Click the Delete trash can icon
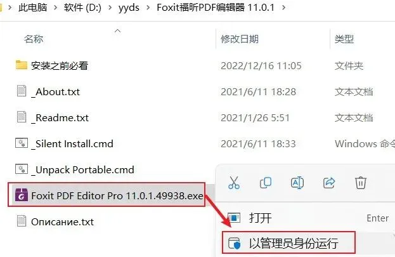This screenshot has height=257, width=395. pyautogui.click(x=361, y=183)
